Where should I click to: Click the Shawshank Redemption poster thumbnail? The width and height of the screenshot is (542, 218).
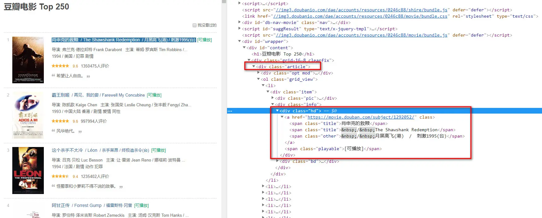(x=28, y=60)
